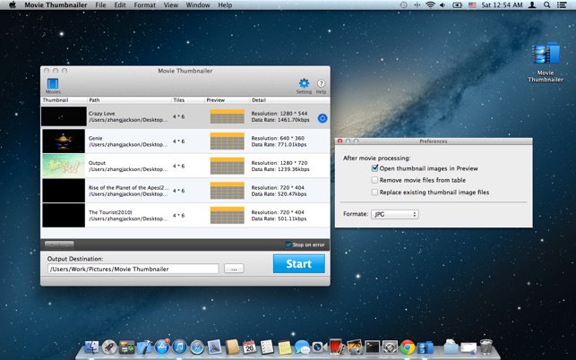Viewport: 576px width, 360px height.
Task: Click tile preview grid for Rise of the Planet
Action: coord(227,190)
